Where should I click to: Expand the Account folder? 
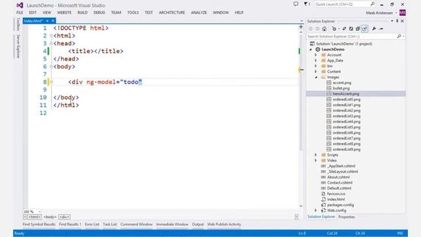point(316,55)
